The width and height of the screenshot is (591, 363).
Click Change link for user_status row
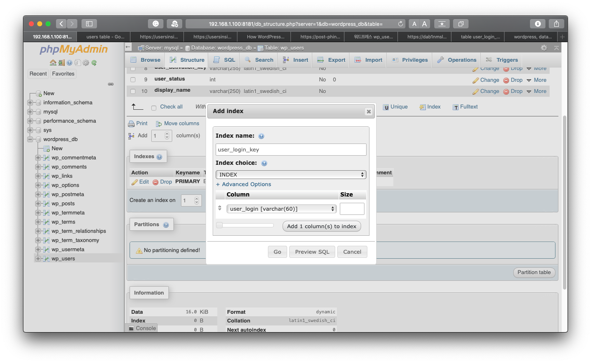click(x=486, y=80)
